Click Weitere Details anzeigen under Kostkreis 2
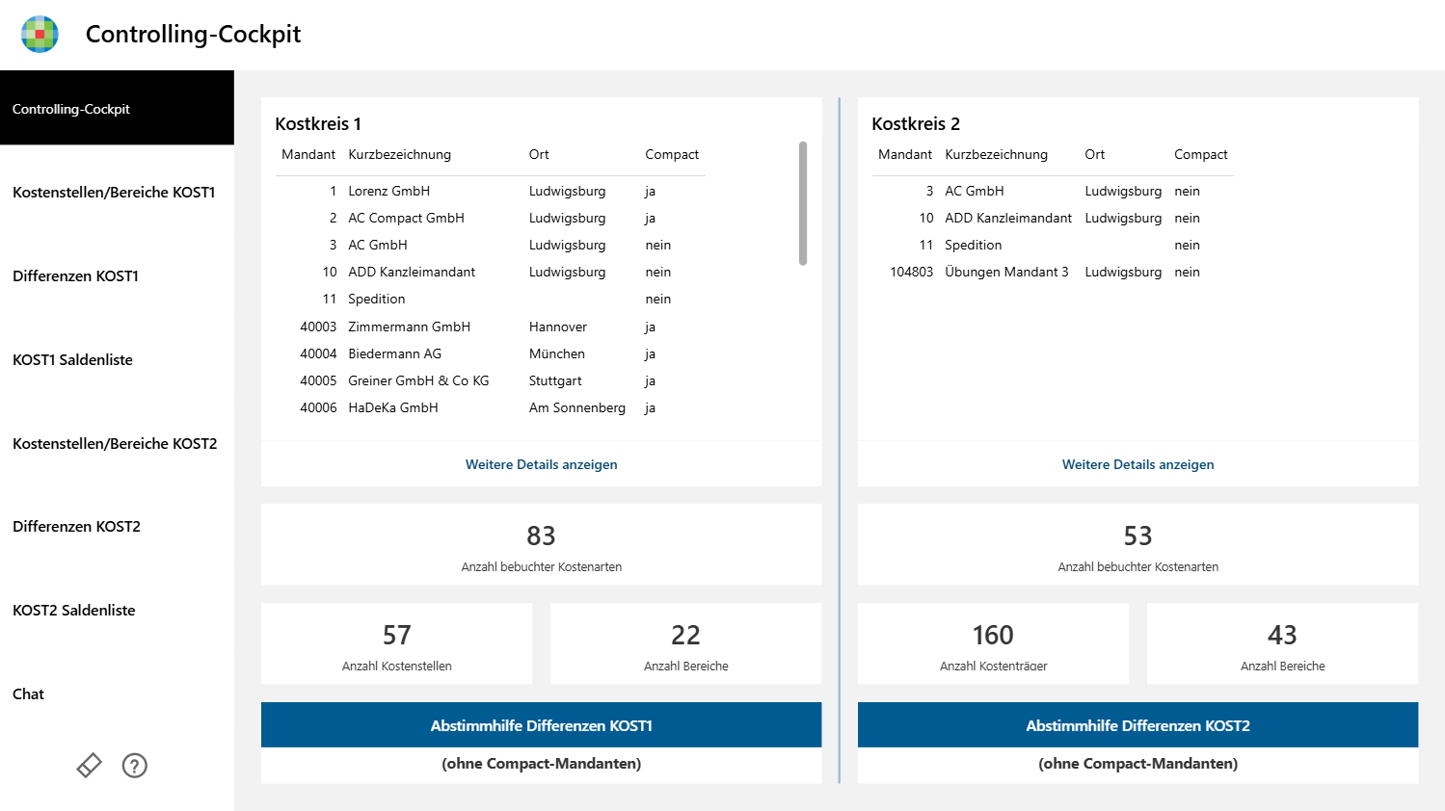 coord(1138,464)
